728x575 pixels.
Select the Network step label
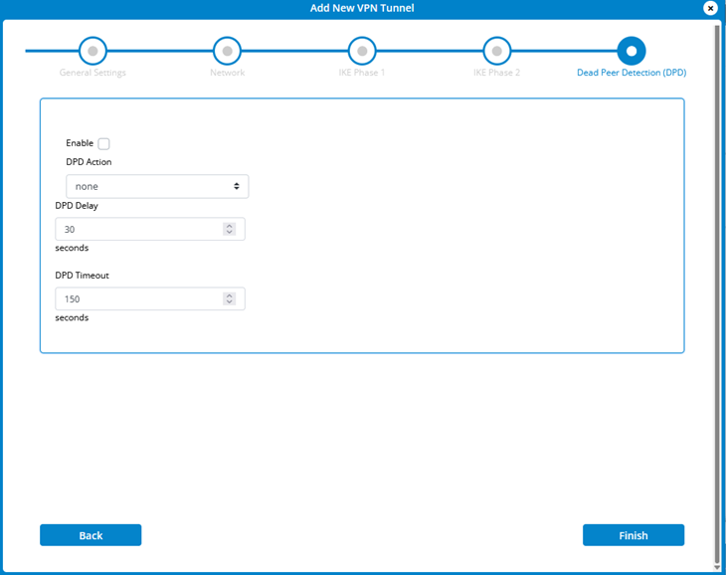point(227,73)
